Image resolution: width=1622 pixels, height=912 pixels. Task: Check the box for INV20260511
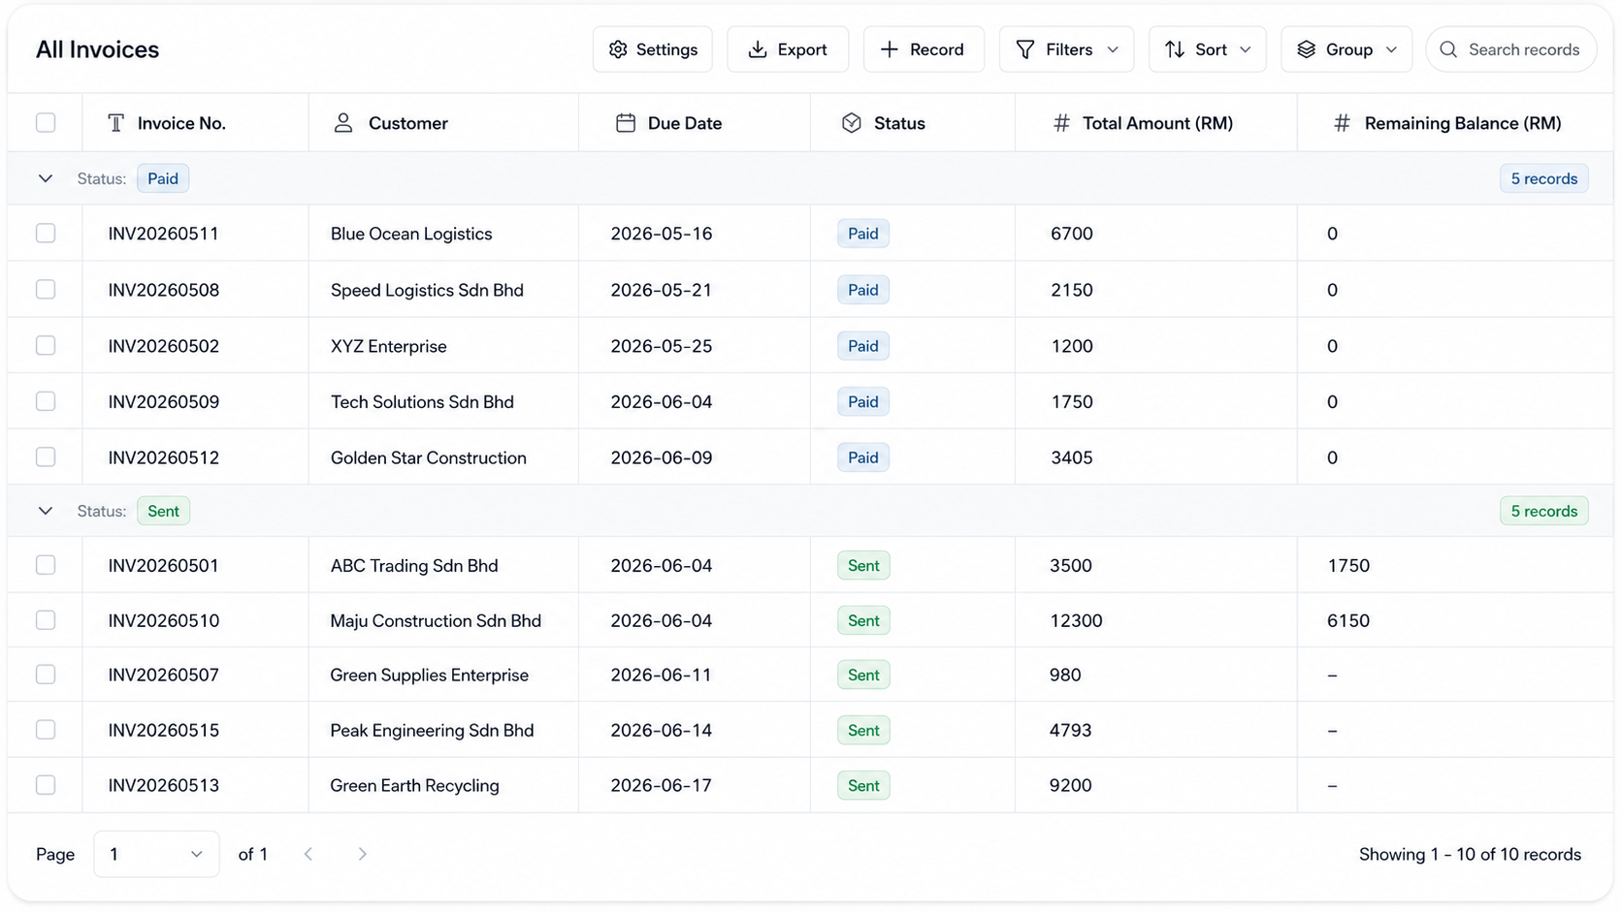[46, 234]
